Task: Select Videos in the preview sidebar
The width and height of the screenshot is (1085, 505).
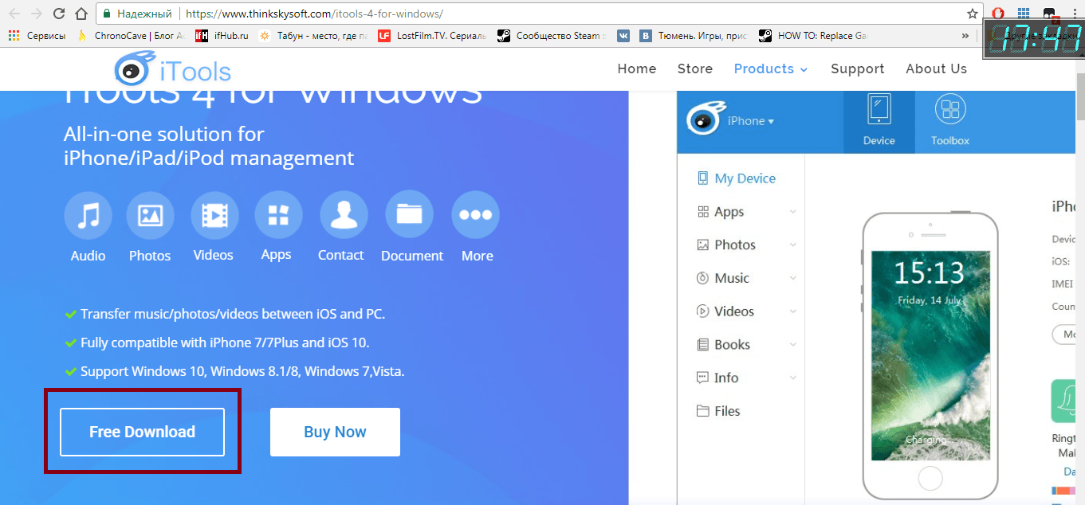Action: [725, 311]
